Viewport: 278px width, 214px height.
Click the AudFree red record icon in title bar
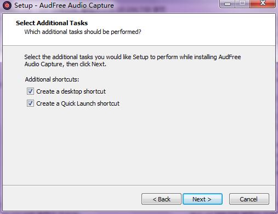[x=7, y=5]
